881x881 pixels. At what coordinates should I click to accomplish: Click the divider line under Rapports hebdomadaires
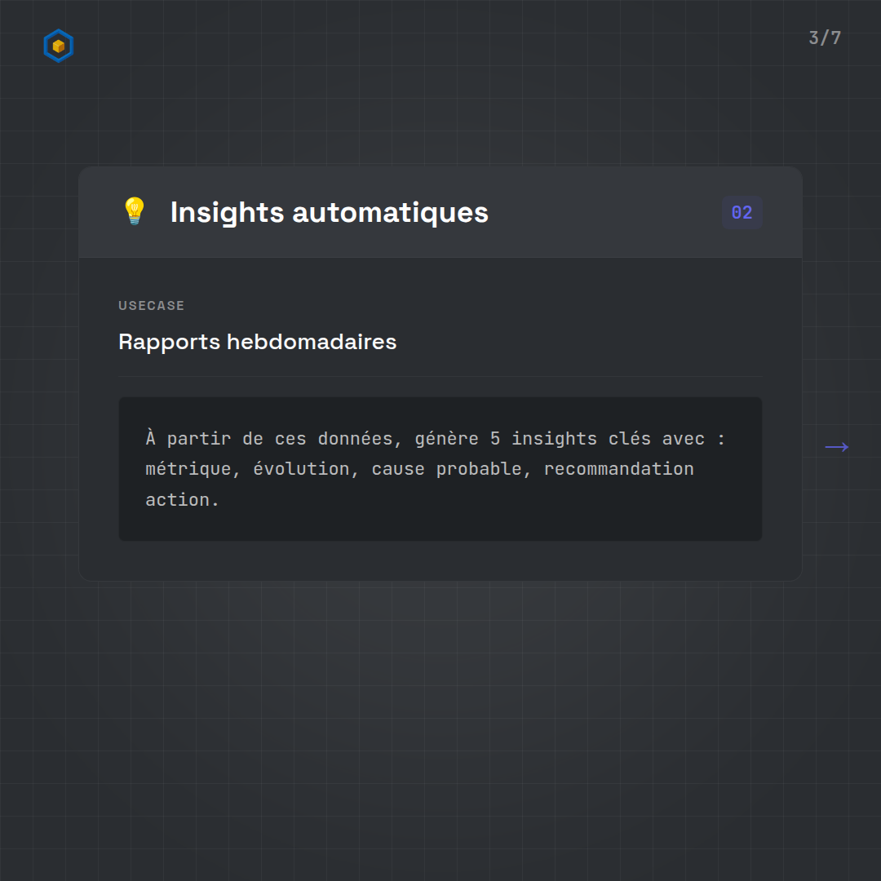tap(440, 377)
